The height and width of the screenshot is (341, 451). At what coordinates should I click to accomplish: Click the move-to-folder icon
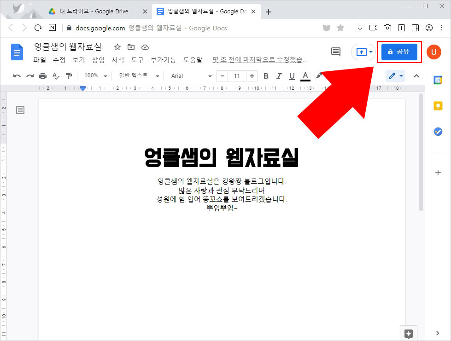[x=131, y=47]
